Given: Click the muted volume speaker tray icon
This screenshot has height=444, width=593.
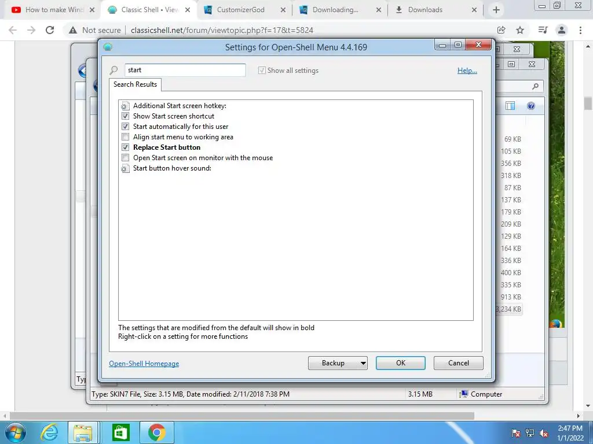Looking at the screenshot, I should [544, 433].
